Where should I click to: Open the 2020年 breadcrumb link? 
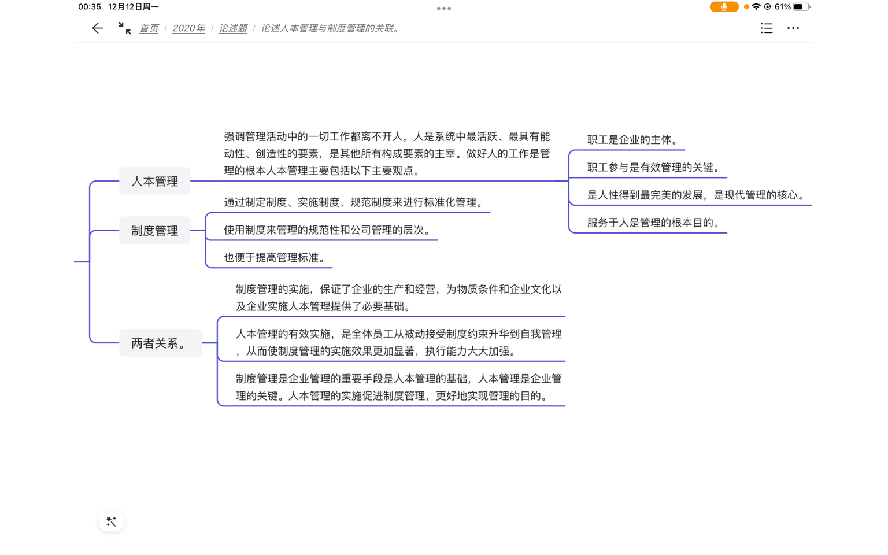[x=188, y=28]
